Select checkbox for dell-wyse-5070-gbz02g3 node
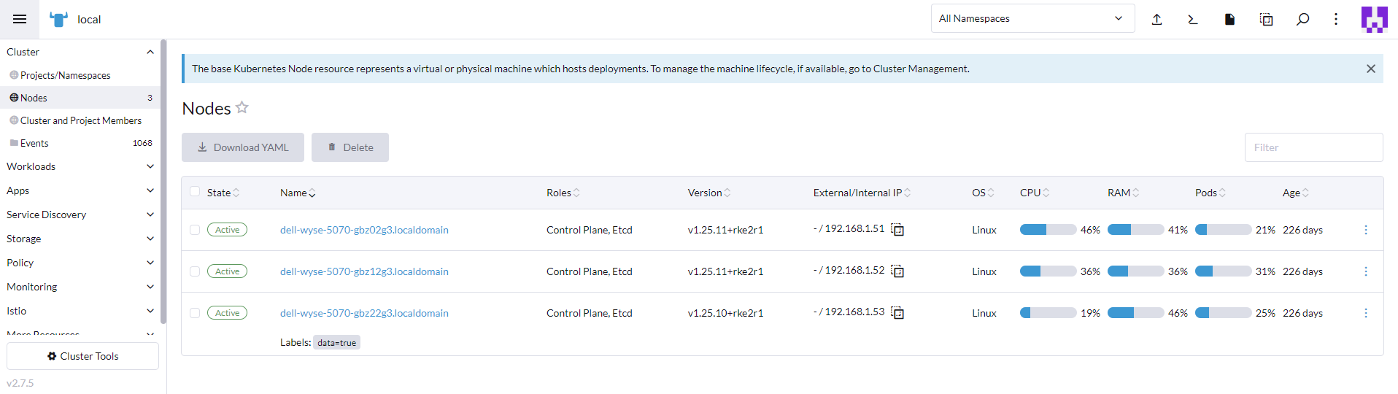Viewport: 1398px width, 394px height. [x=195, y=230]
